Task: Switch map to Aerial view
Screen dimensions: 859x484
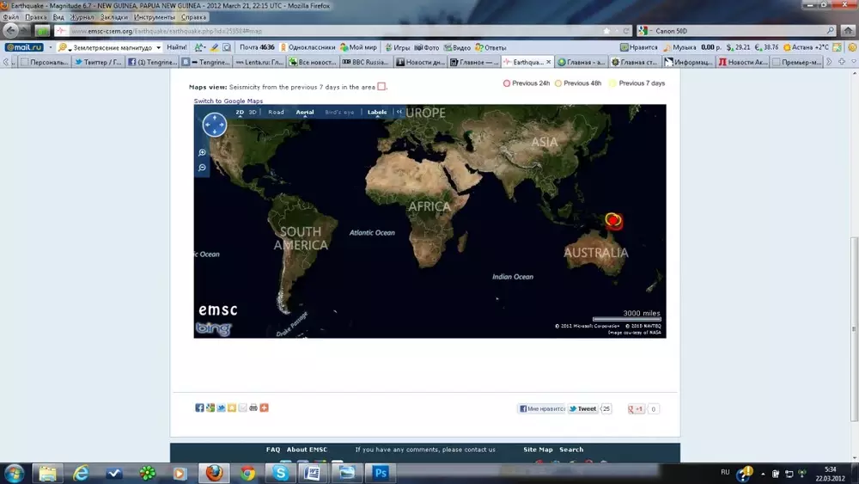Action: [305, 113]
